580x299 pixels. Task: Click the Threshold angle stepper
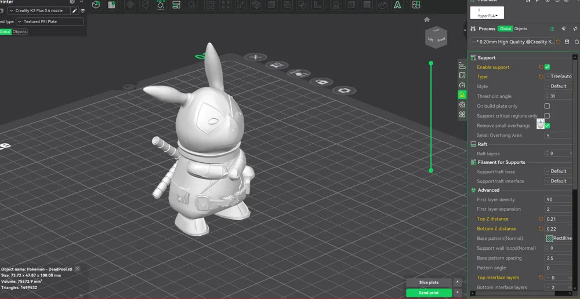coord(547,96)
